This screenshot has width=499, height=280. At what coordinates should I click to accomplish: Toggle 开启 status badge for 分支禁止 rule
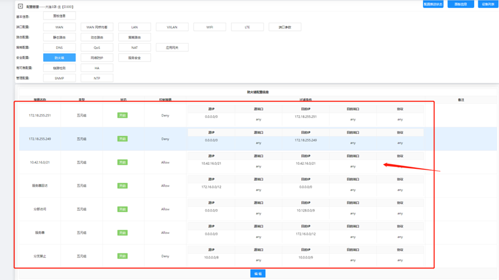click(x=122, y=256)
